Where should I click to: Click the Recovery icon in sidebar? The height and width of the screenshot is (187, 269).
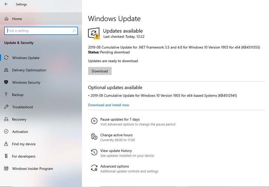coord(6,119)
